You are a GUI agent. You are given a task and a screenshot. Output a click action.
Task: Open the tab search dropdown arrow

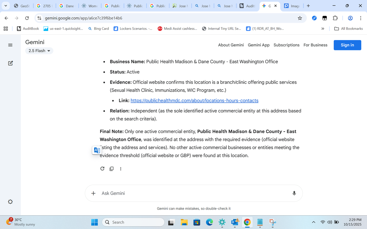point(6,6)
